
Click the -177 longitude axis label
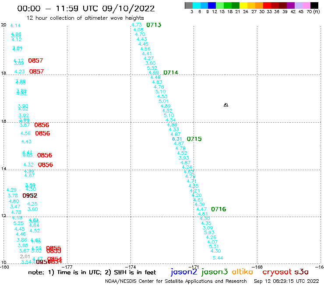(67, 267)
